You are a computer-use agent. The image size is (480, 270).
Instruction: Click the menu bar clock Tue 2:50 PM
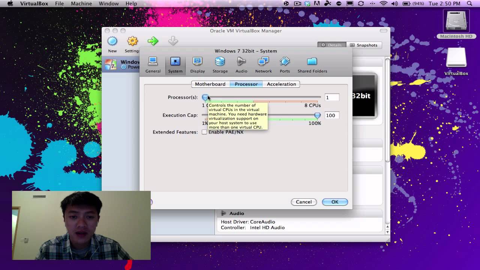click(x=444, y=4)
